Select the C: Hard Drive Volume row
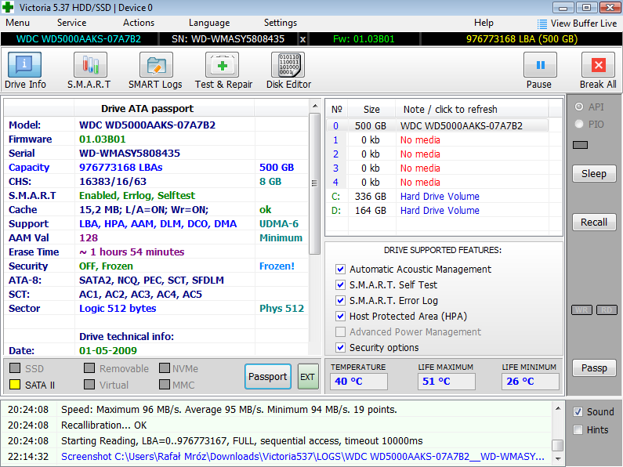Viewport: 623px width, 467px height. tap(439, 196)
